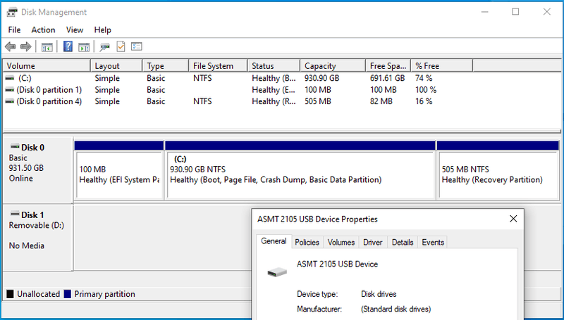Click the 930.90 GB capacity cell
The image size is (564, 320).
322,78
